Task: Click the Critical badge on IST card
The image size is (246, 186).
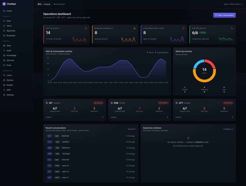Action: pyautogui.click(x=98, y=103)
